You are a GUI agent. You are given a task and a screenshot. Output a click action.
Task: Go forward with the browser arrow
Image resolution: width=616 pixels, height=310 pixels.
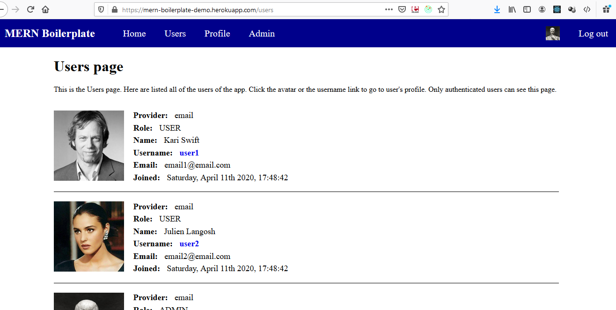[x=15, y=9]
